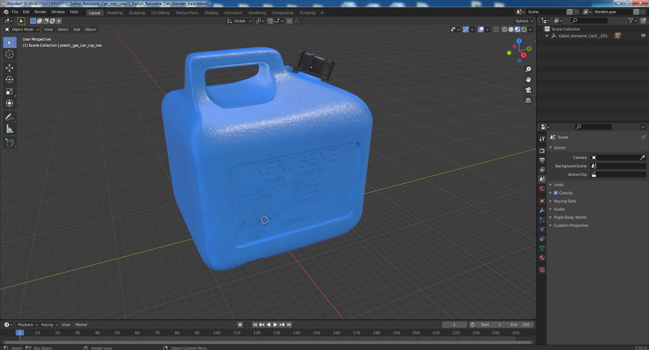The height and width of the screenshot is (350, 649).
Task: Open the Object properties tab
Action: pyautogui.click(x=542, y=201)
